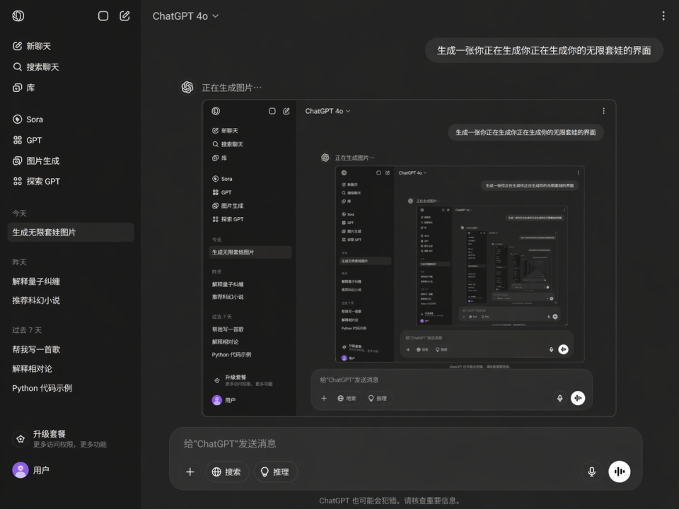Start voice mode with the white waveform button
This screenshot has width=679, height=509.
coord(620,472)
